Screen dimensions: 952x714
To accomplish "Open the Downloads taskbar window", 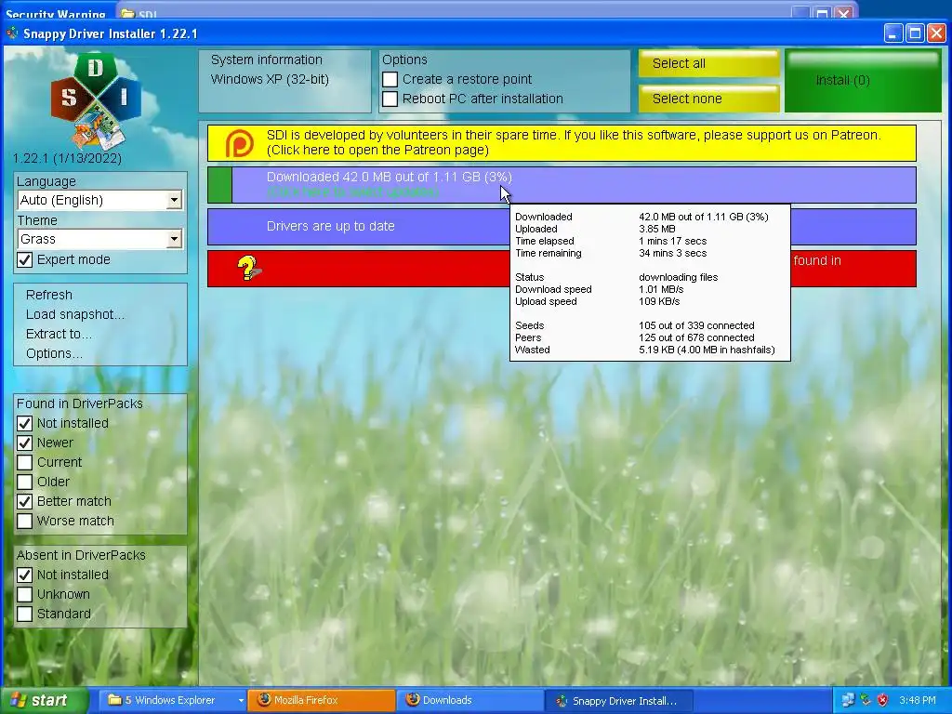I will (x=469, y=700).
